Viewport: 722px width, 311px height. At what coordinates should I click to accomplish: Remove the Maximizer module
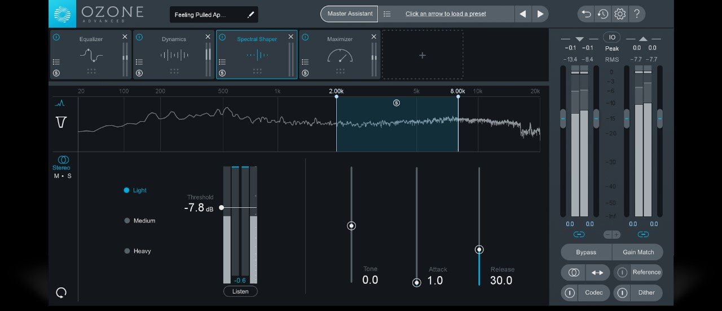[x=373, y=37]
